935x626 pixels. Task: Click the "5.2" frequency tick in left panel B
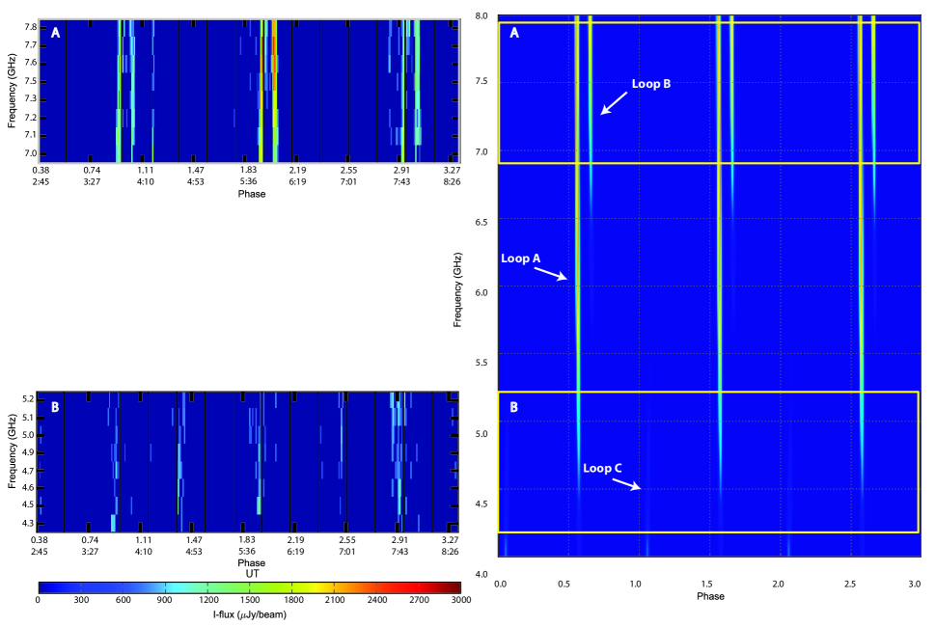(x=28, y=399)
